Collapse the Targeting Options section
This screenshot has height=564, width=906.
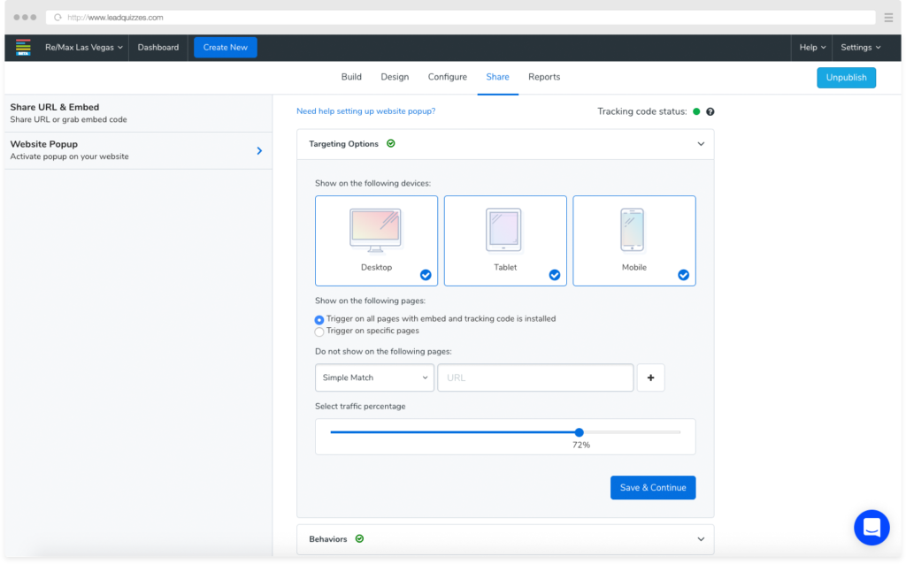(701, 143)
